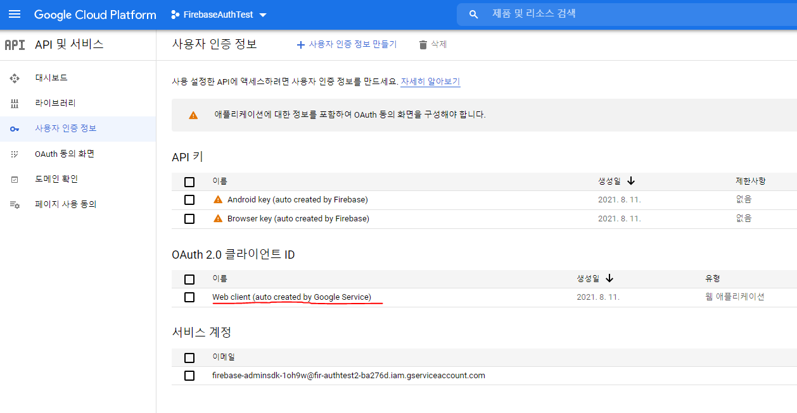Click the 삭제 button label
Image resolution: width=797 pixels, height=413 pixels.
pos(439,44)
